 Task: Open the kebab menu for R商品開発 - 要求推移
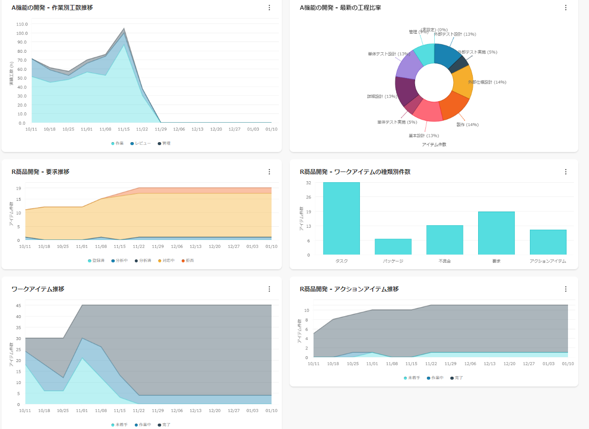(x=269, y=172)
